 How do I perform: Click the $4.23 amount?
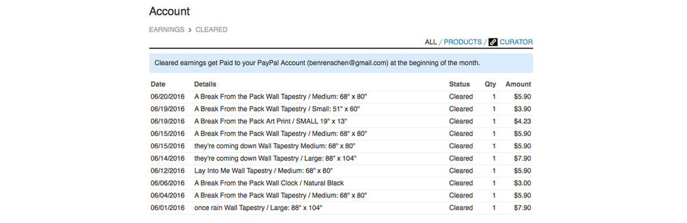(522, 121)
